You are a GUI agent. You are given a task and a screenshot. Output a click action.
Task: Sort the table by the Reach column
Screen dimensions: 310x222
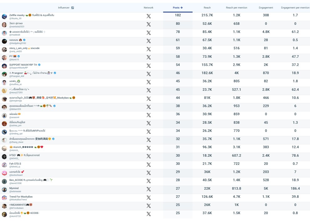click(208, 8)
